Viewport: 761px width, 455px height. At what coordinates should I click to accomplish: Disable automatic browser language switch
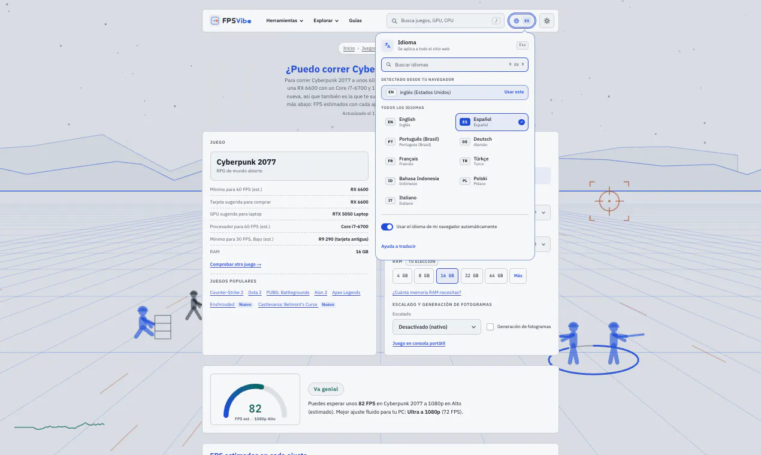[x=387, y=227]
